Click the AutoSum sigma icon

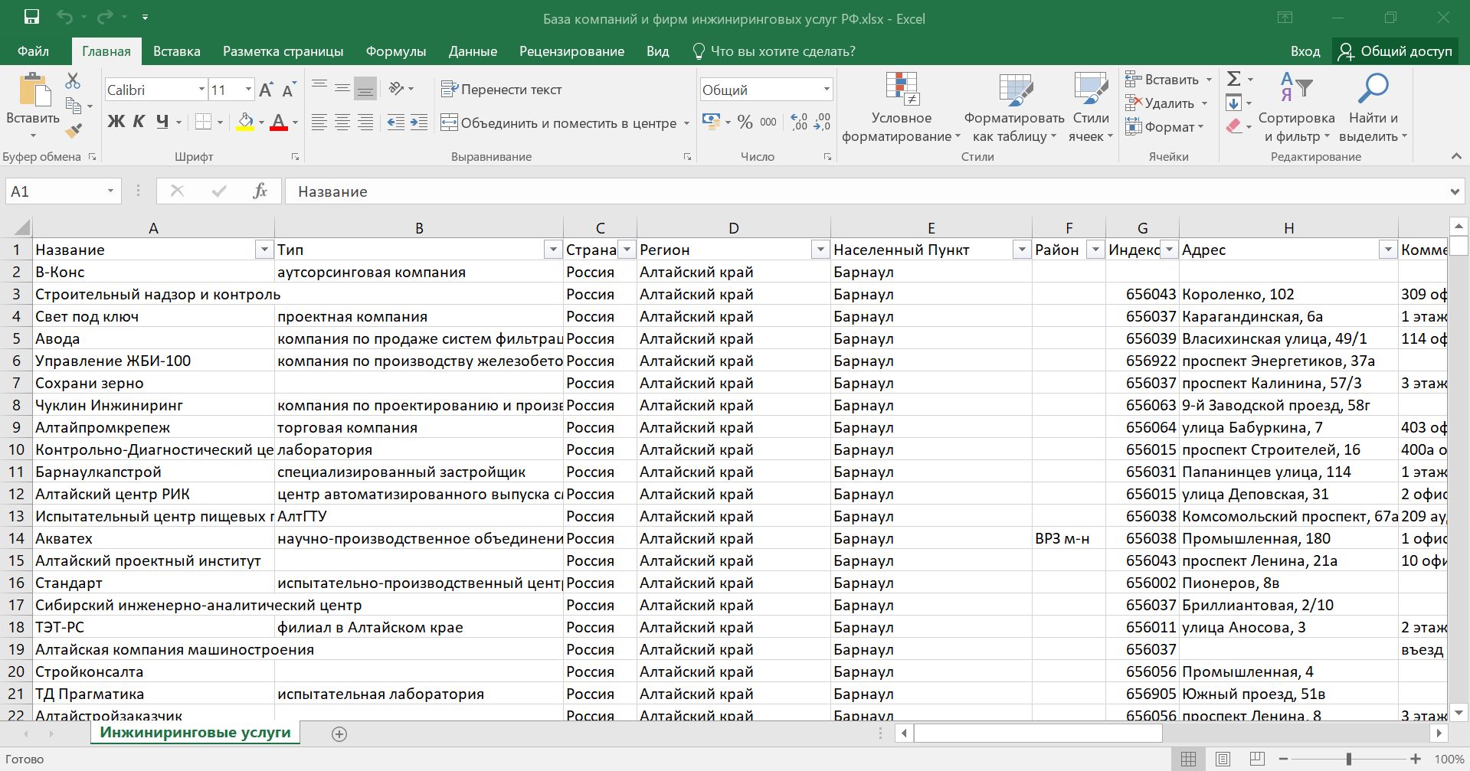pos(1233,79)
